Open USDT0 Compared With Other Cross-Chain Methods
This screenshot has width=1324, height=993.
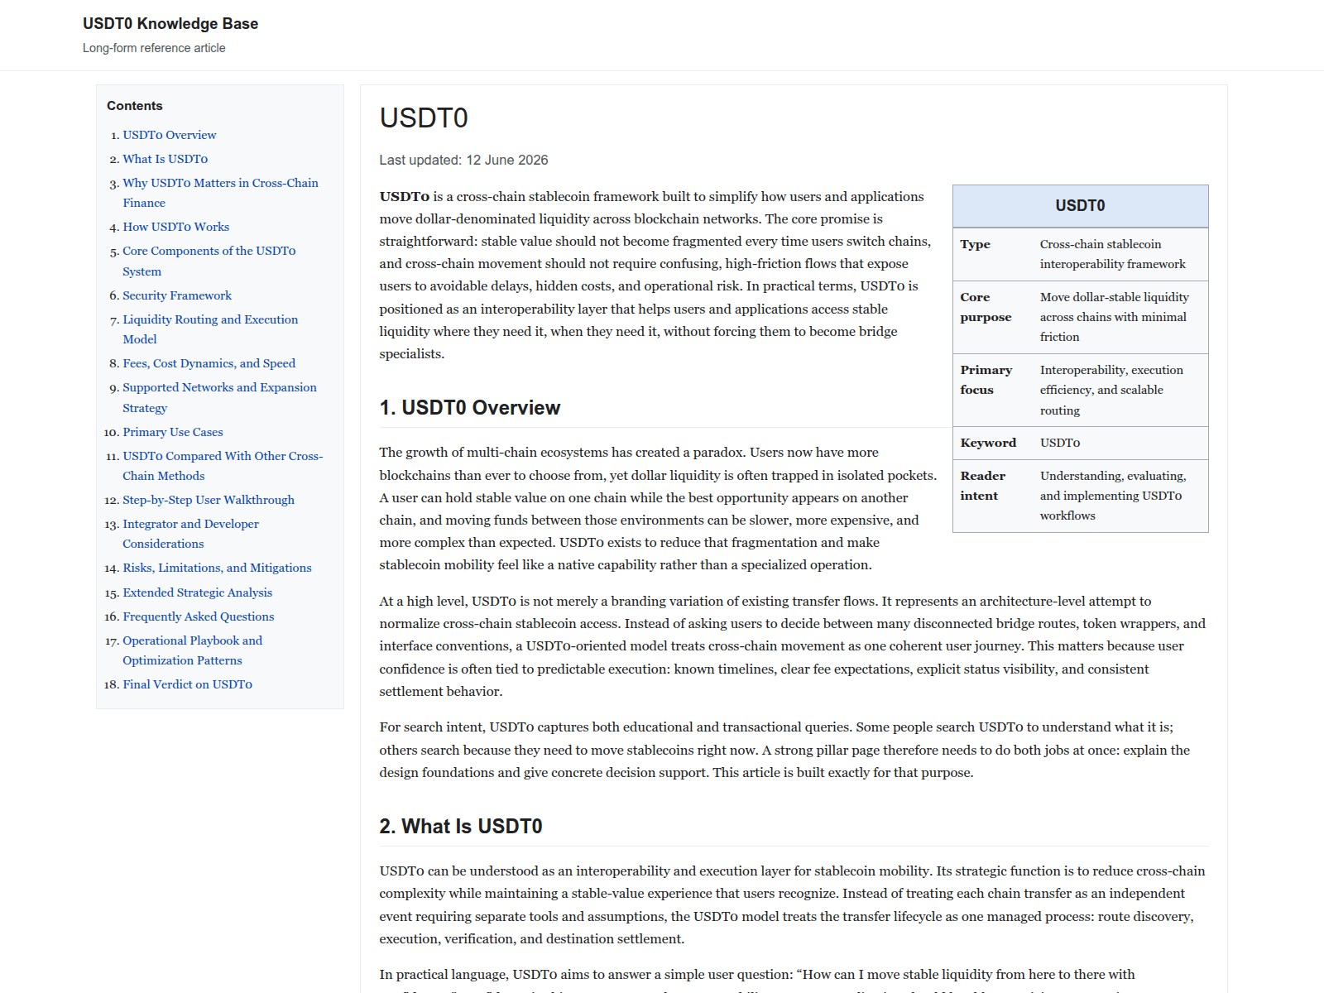(x=223, y=466)
